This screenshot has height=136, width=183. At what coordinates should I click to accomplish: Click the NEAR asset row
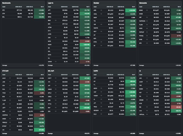click(x=69, y=45)
